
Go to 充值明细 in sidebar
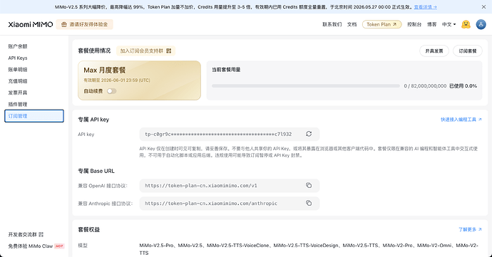(x=18, y=81)
